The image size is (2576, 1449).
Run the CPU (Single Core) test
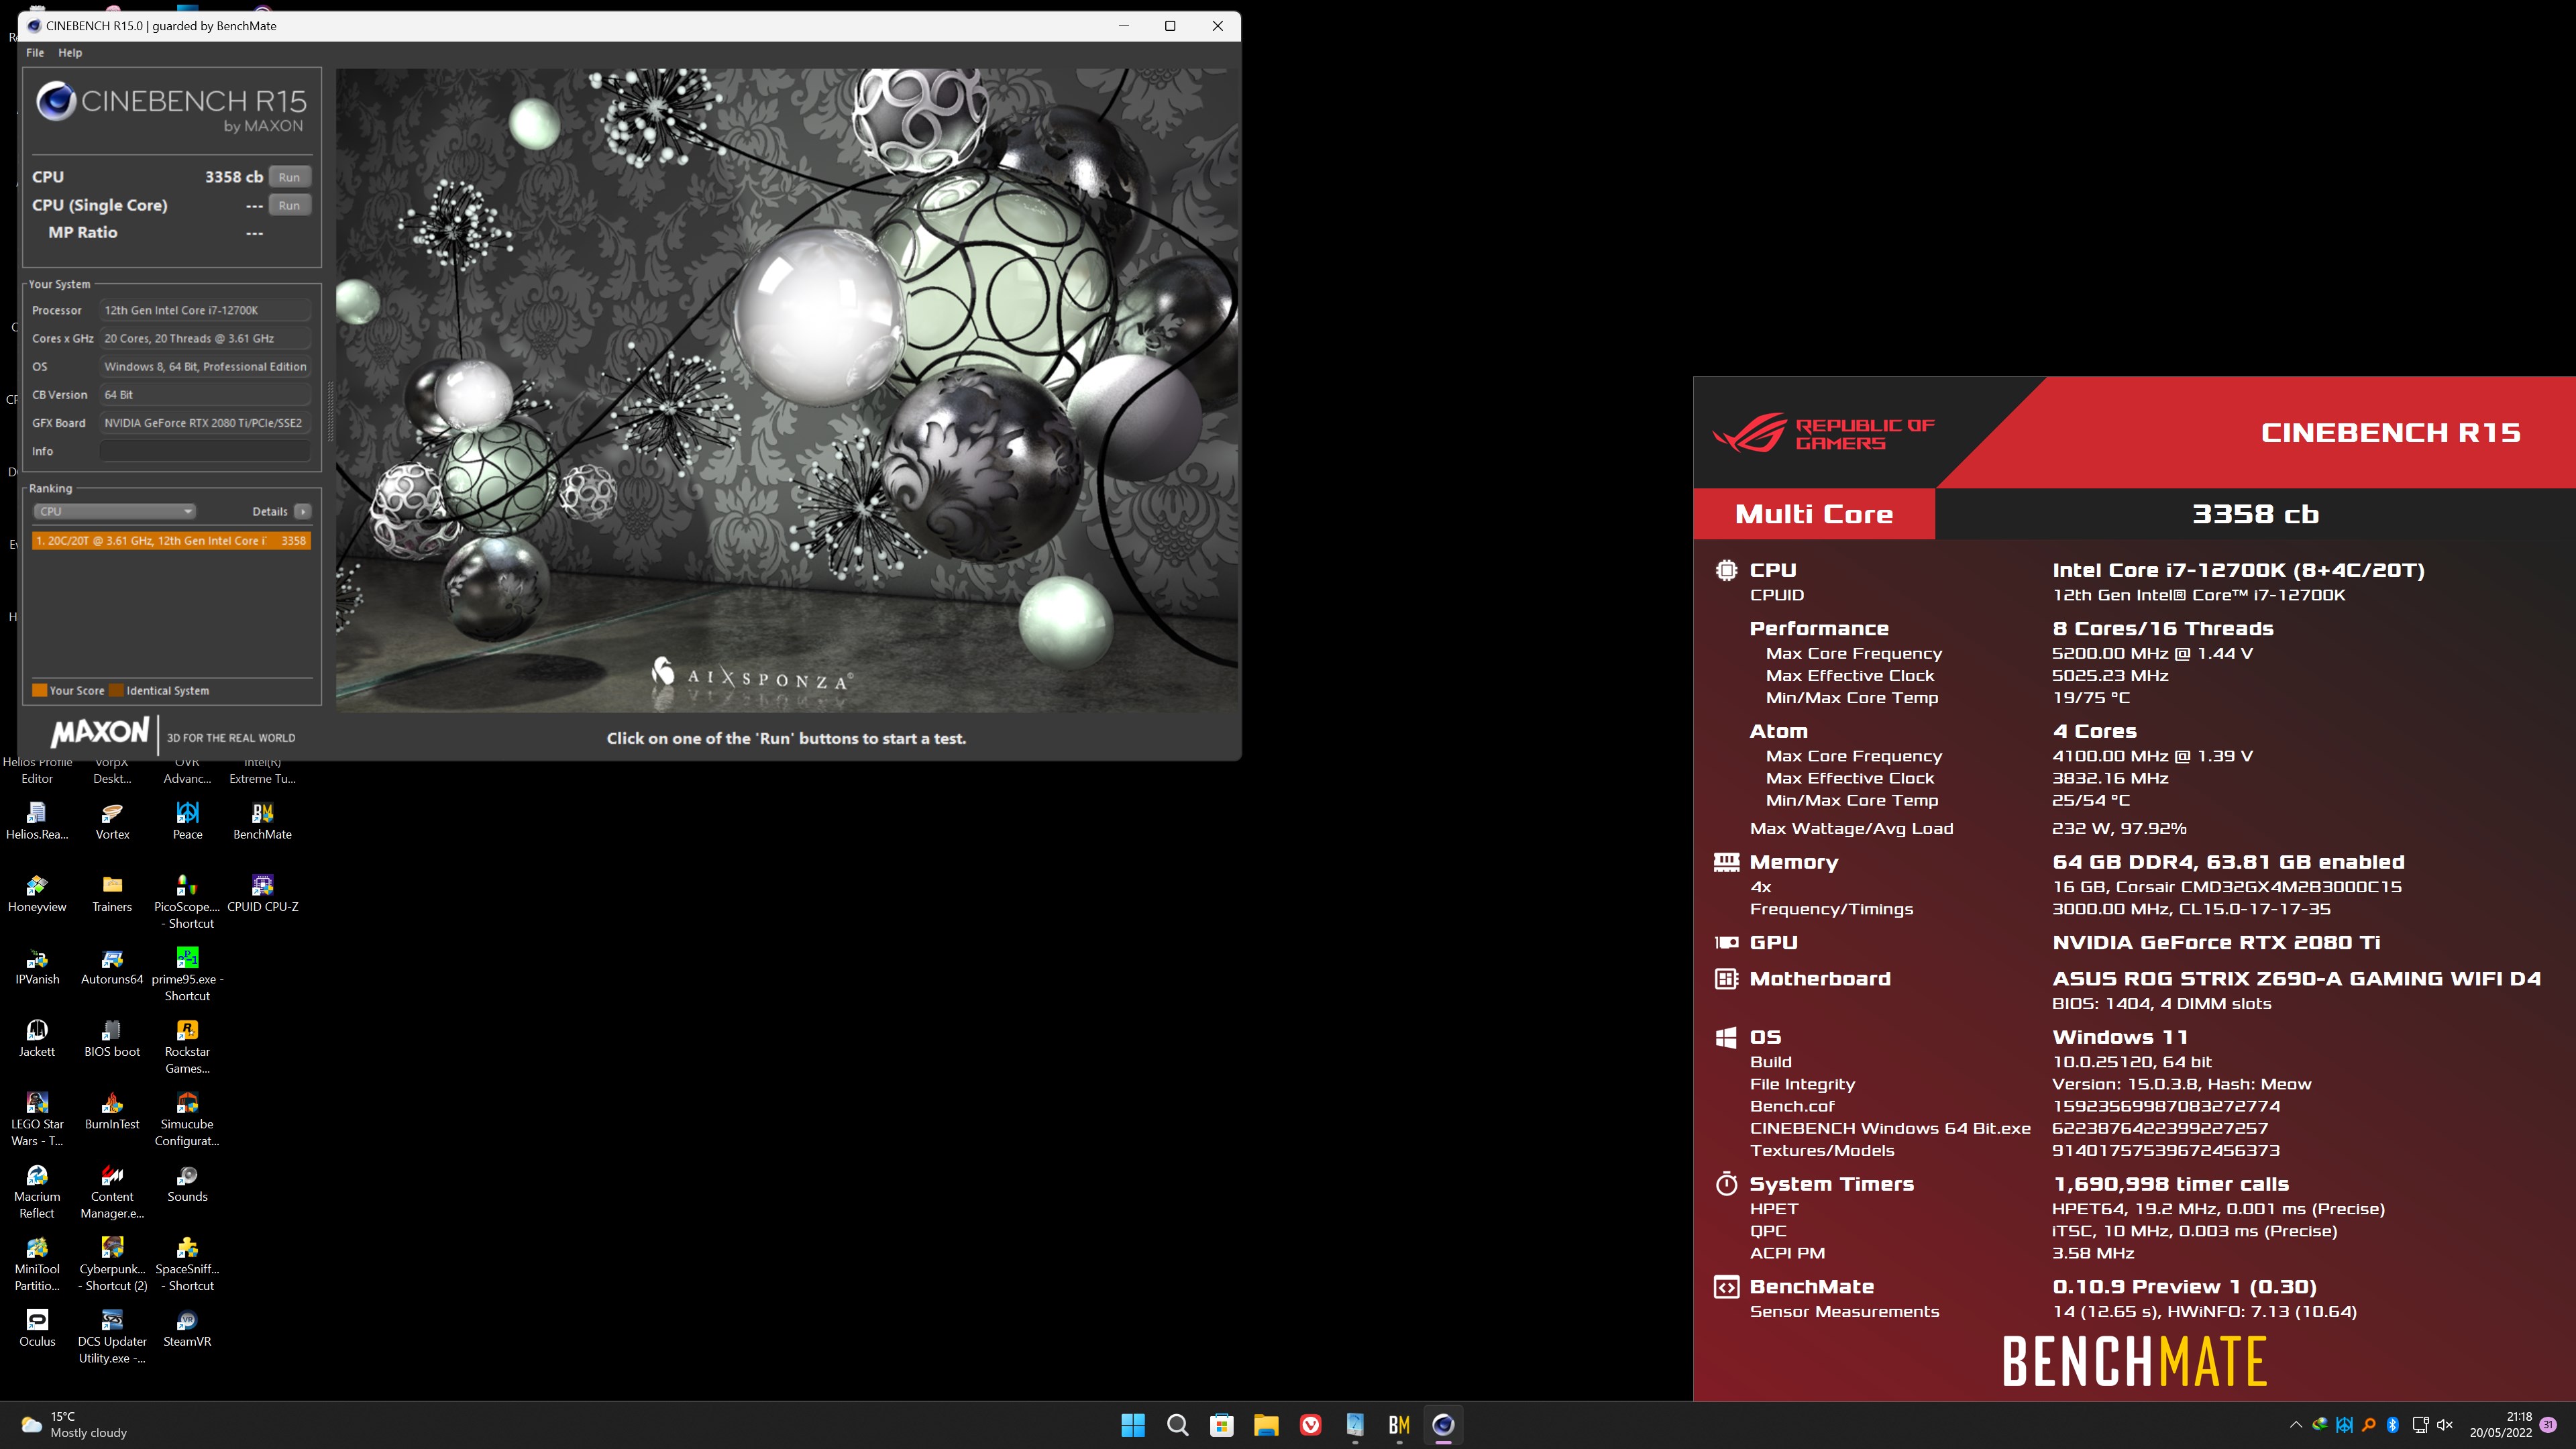click(289, 205)
